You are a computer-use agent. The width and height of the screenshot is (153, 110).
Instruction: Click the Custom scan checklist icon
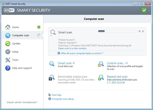click(101, 64)
